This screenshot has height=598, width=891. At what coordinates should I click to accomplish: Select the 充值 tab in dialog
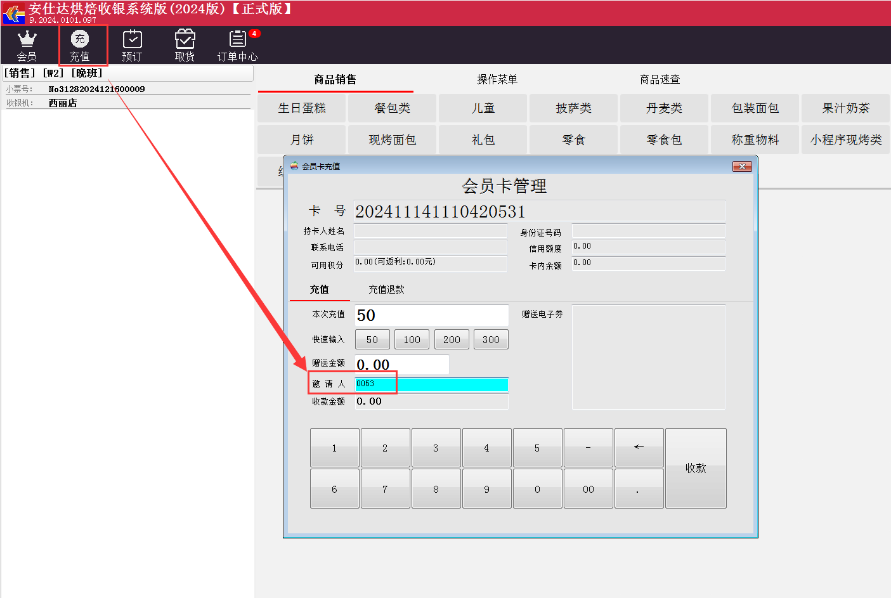click(x=320, y=289)
